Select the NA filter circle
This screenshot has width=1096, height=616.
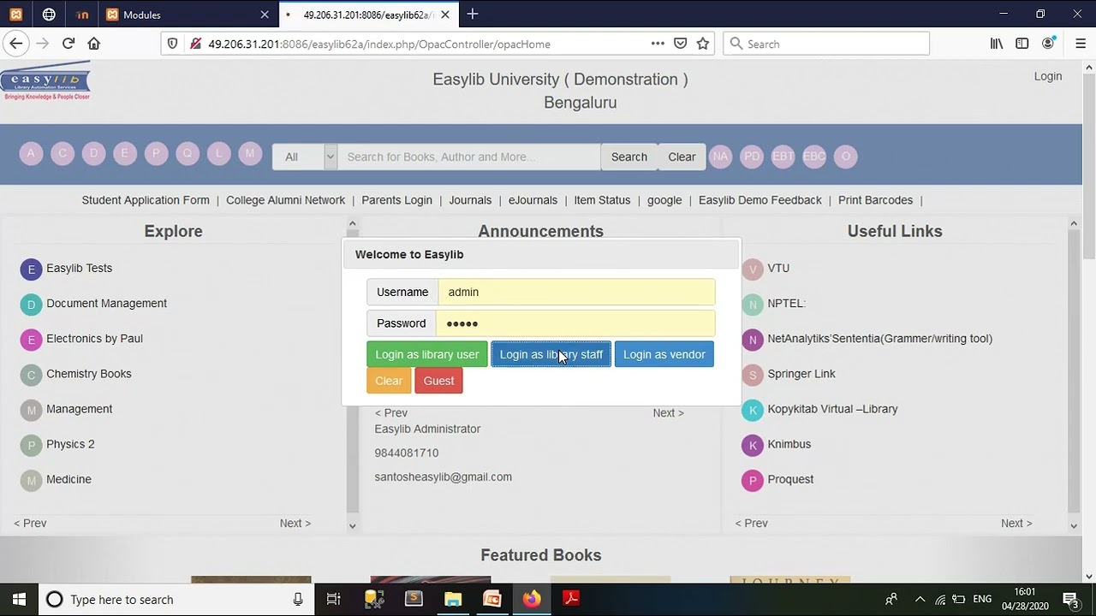720,157
